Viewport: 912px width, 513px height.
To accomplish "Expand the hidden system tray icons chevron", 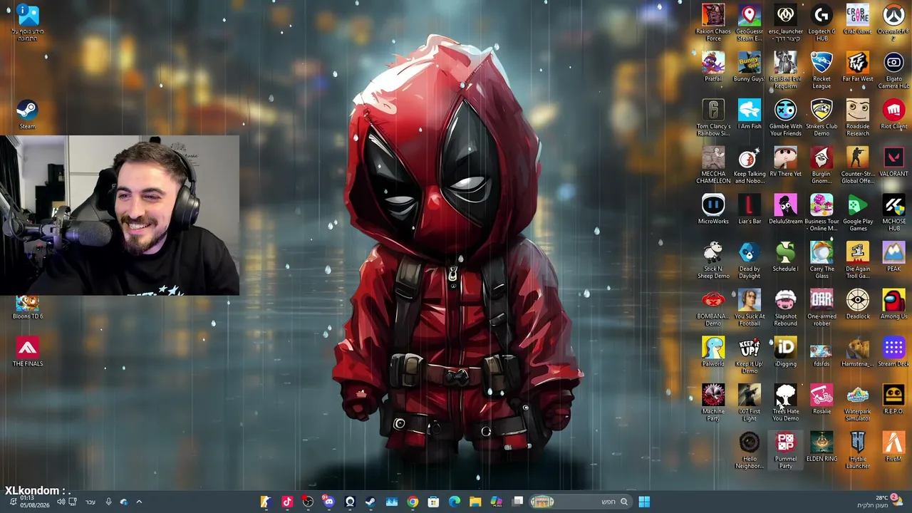I will [139, 502].
